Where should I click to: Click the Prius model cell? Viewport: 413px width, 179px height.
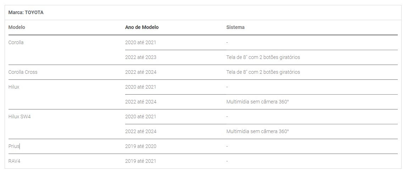click(14, 146)
